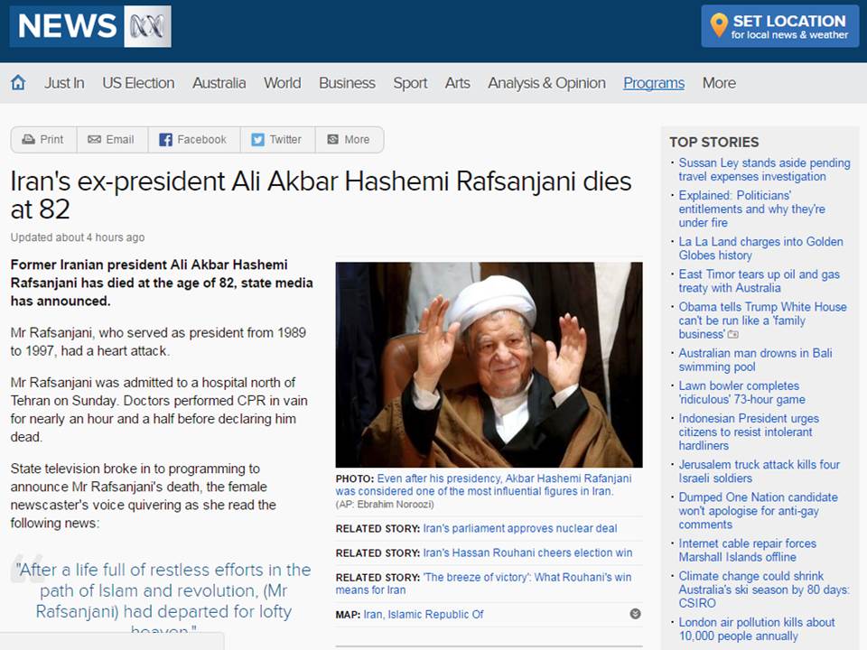The width and height of the screenshot is (867, 650).
Task: Click the Rafsanjani article photo
Action: (x=489, y=365)
